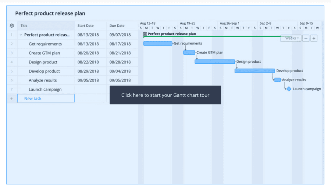Click the Launch campaign chart label

tap(307, 89)
